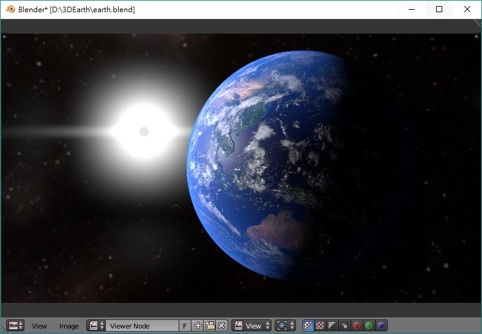Open image file with folder icon

210,326
